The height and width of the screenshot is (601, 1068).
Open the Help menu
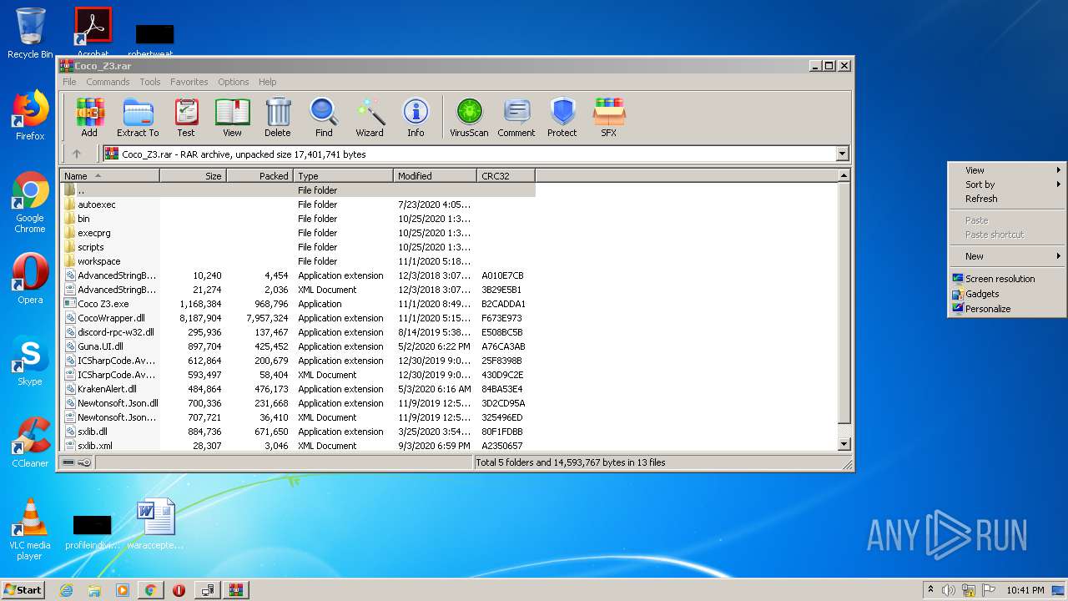click(267, 82)
